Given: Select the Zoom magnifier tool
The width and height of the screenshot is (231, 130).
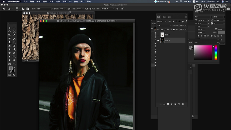Looking at the screenshot, I should tap(14, 60).
